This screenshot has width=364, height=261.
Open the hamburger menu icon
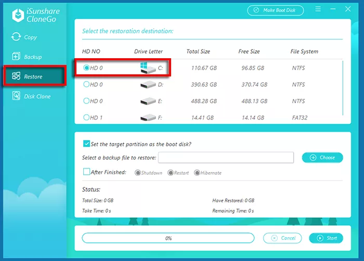point(318,9)
